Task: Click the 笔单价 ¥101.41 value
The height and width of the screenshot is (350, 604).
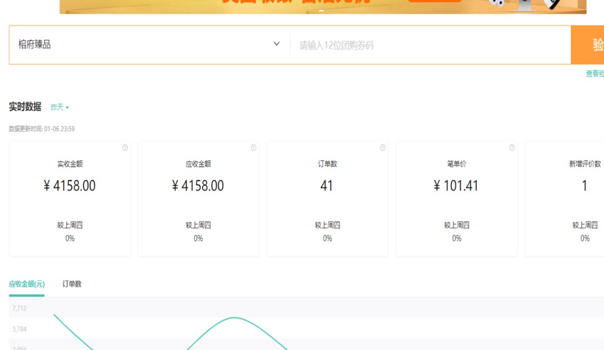Action: [x=456, y=186]
